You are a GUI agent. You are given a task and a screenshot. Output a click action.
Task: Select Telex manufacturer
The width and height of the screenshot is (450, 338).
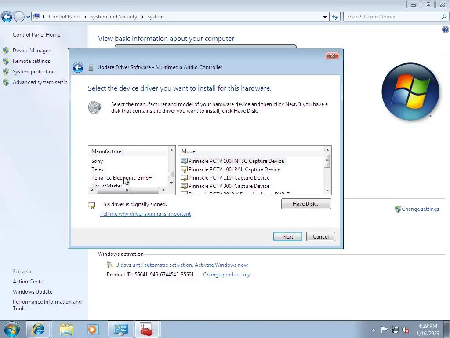(x=97, y=169)
